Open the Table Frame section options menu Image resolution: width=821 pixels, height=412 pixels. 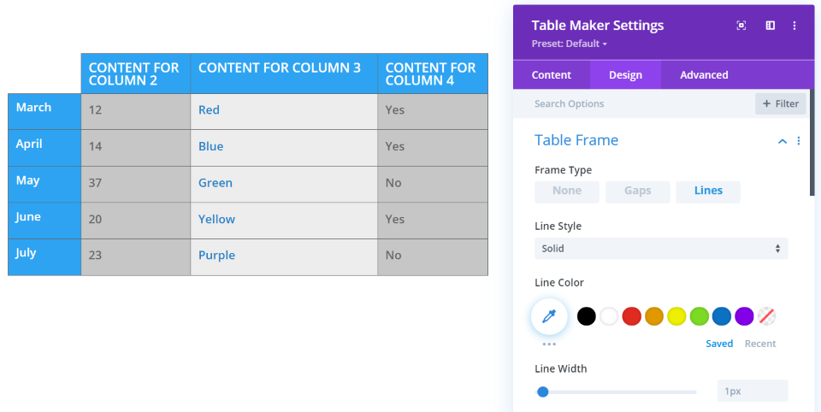click(799, 141)
